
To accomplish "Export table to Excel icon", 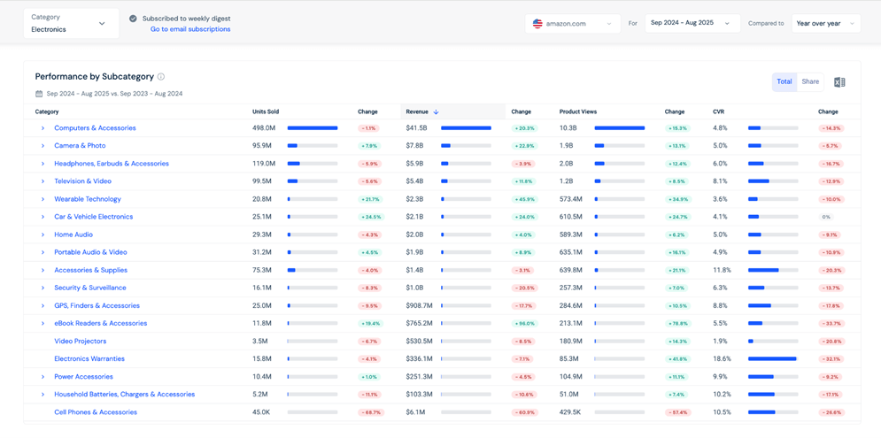I will coord(839,82).
